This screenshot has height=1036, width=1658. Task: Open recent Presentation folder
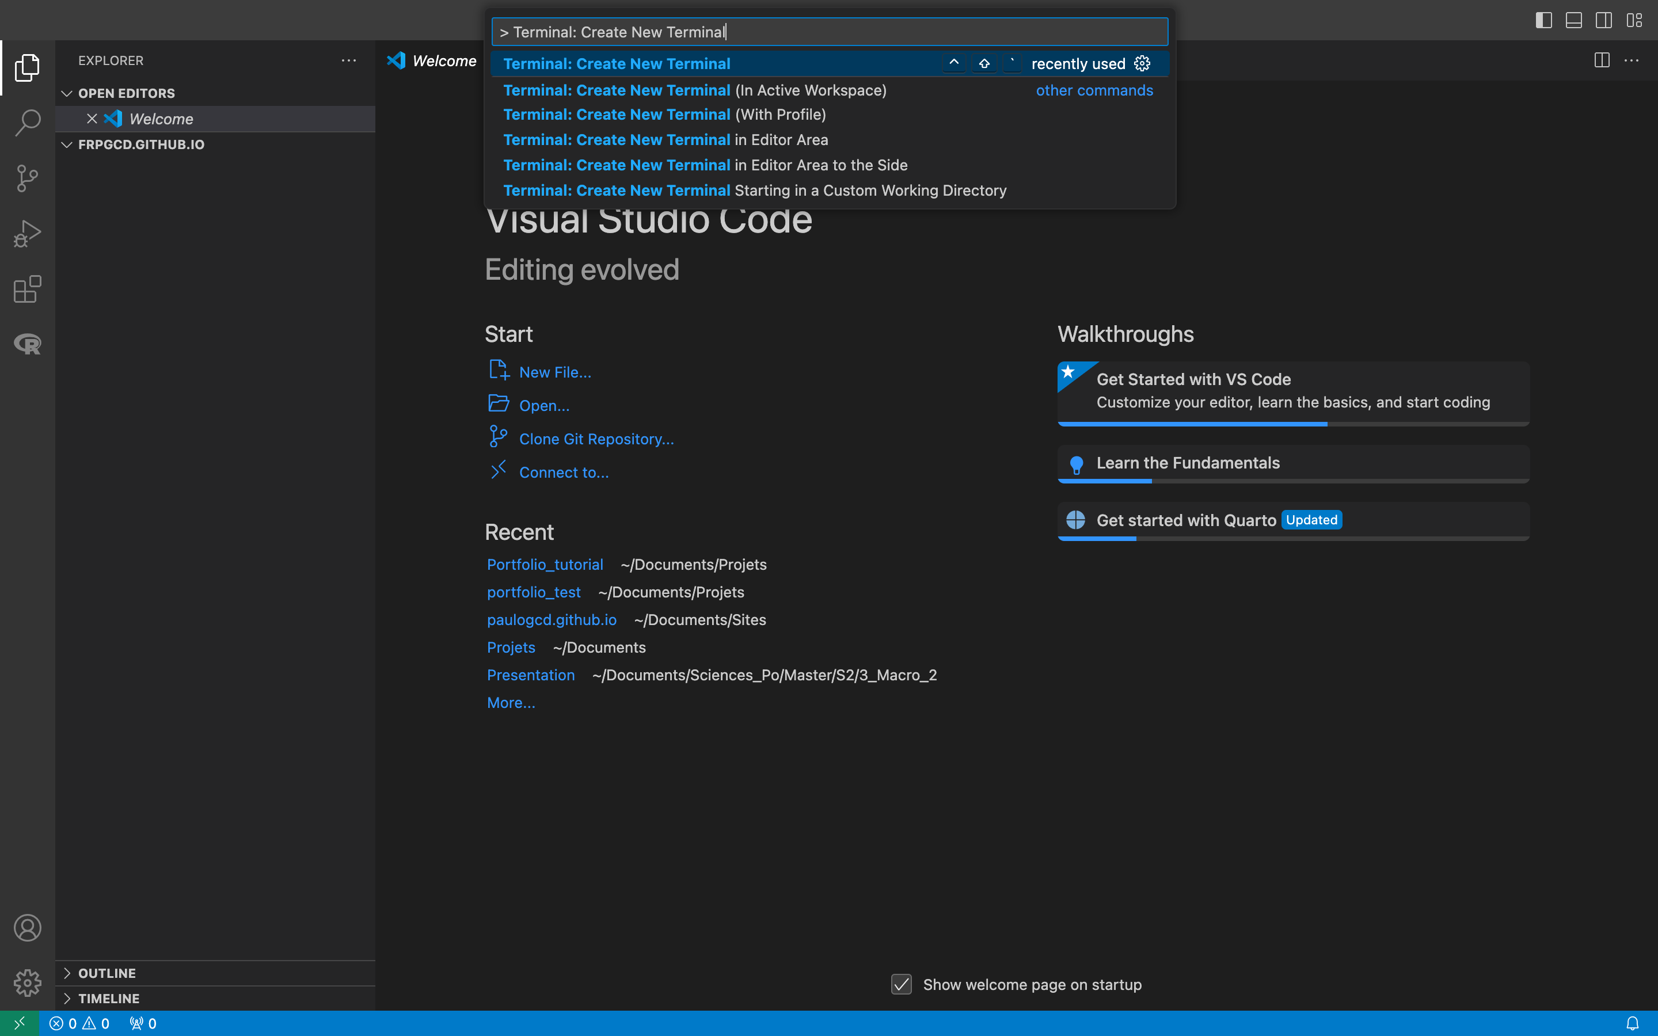(x=531, y=675)
